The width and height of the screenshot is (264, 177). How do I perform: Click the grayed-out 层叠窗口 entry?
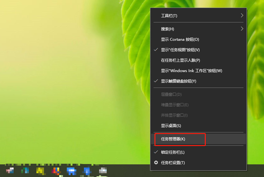[x=171, y=95]
